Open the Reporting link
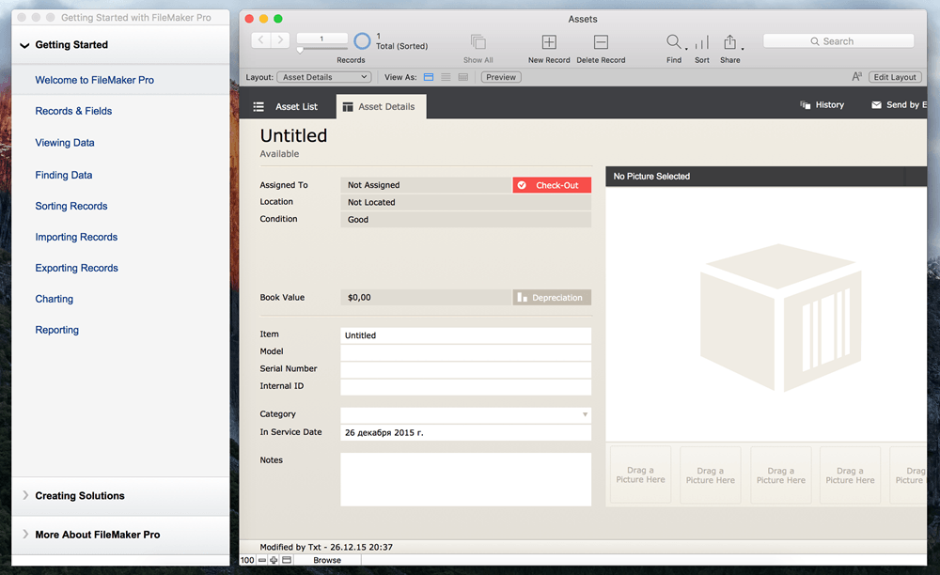The width and height of the screenshot is (940, 575). tap(57, 330)
